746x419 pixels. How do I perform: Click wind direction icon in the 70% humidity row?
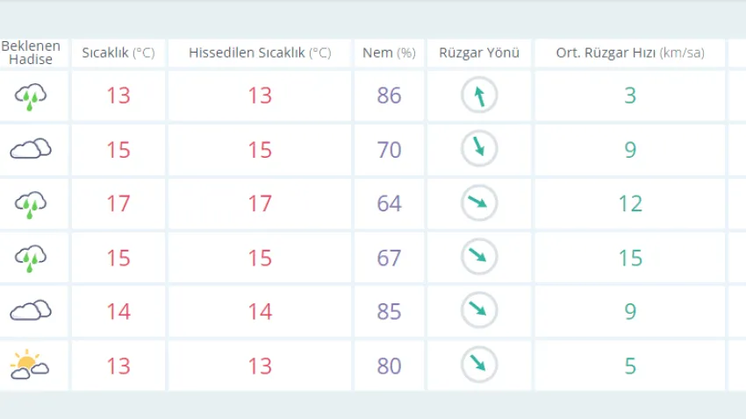(479, 149)
